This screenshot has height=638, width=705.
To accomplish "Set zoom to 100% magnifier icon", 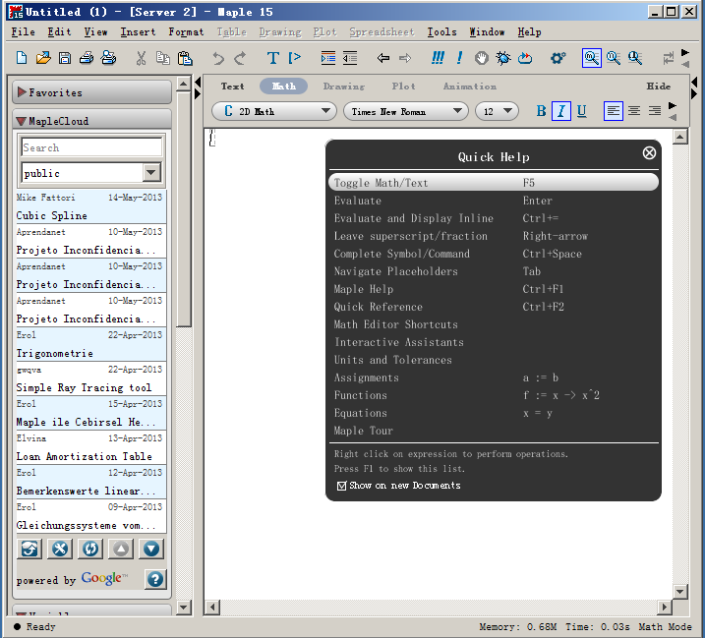I will point(591,58).
